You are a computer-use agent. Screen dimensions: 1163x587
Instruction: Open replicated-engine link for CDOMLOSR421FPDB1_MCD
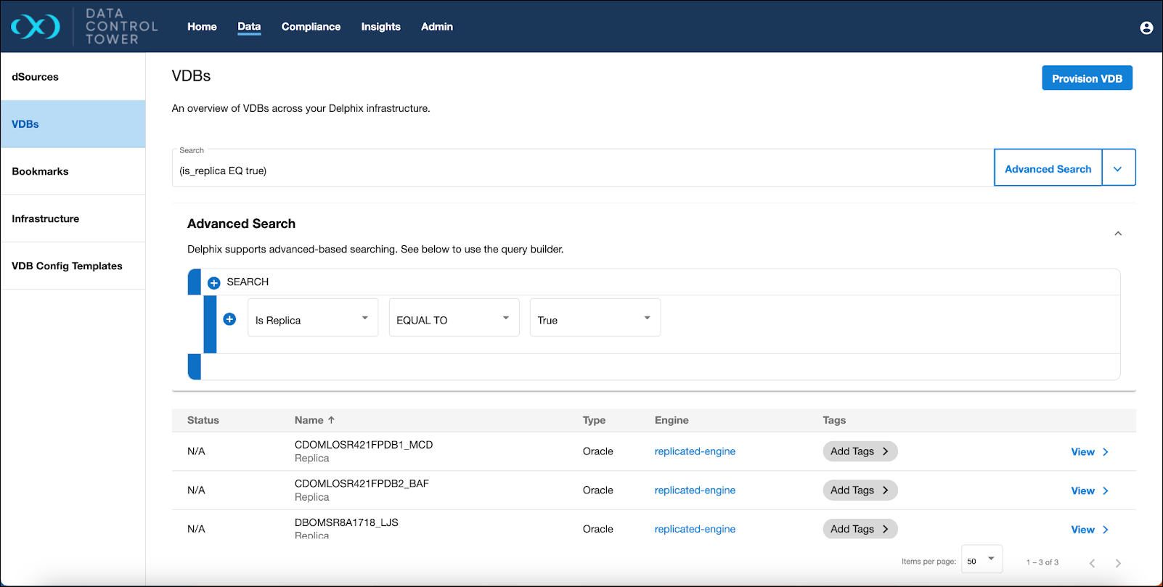(x=695, y=451)
